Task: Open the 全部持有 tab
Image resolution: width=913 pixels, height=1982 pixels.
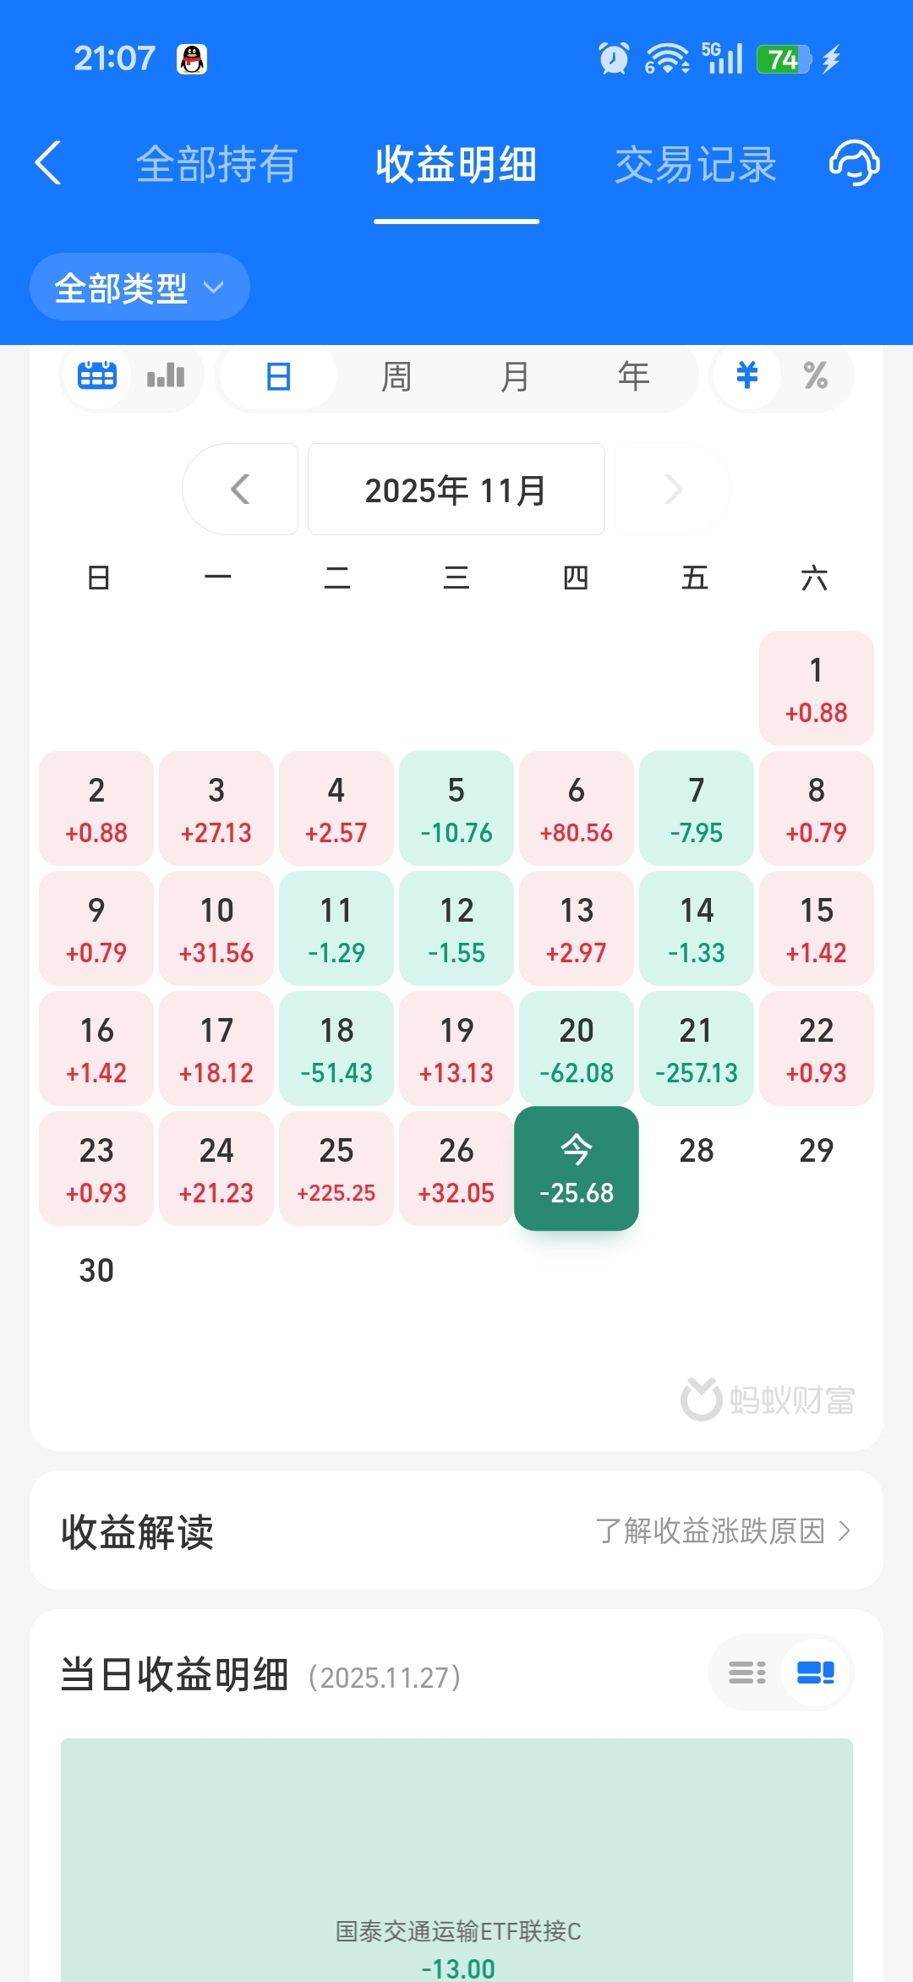Action: [x=217, y=164]
